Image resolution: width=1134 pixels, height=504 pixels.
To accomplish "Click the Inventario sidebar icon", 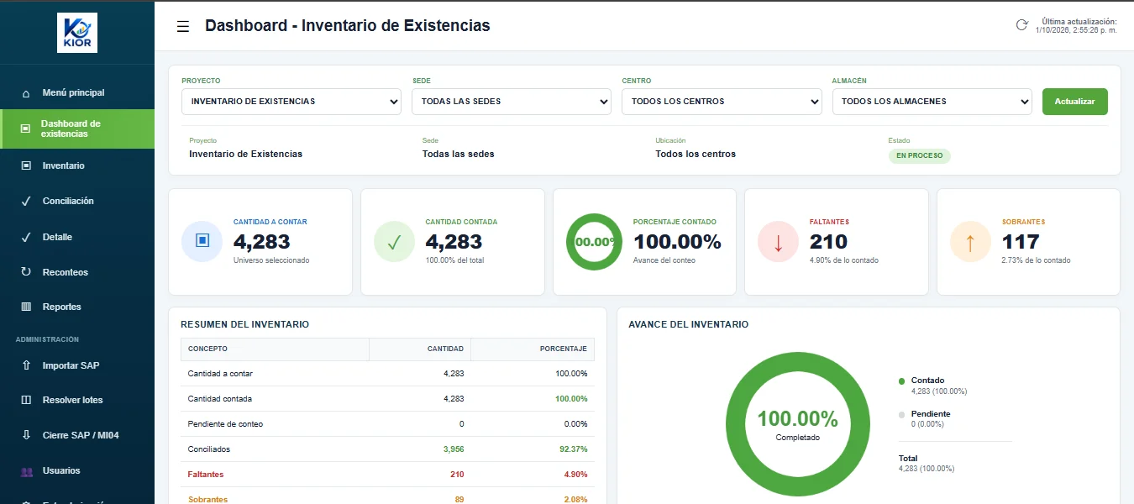I will (x=26, y=165).
